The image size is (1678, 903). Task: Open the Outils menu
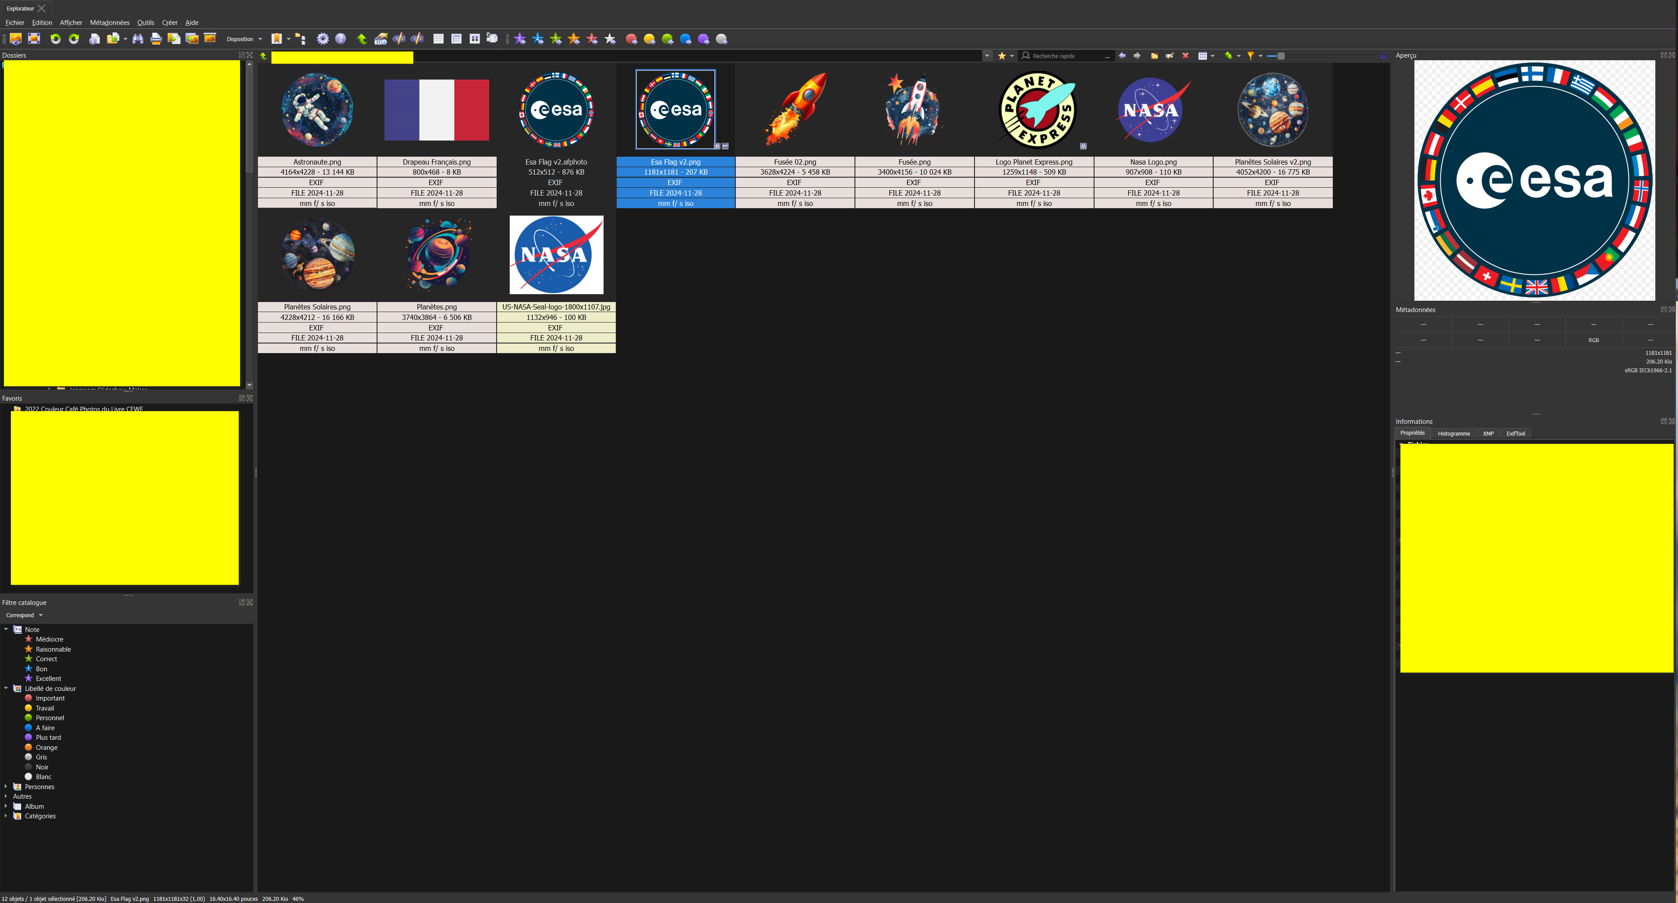[145, 23]
